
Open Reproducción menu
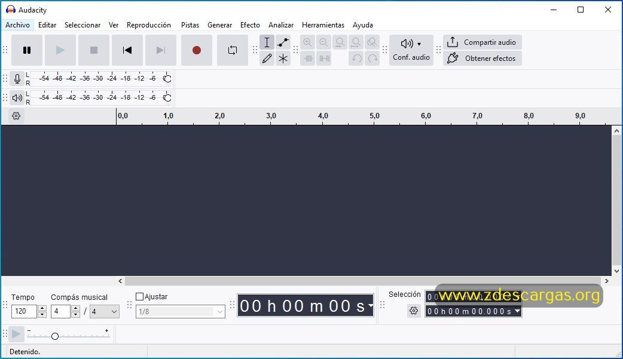[x=149, y=24]
